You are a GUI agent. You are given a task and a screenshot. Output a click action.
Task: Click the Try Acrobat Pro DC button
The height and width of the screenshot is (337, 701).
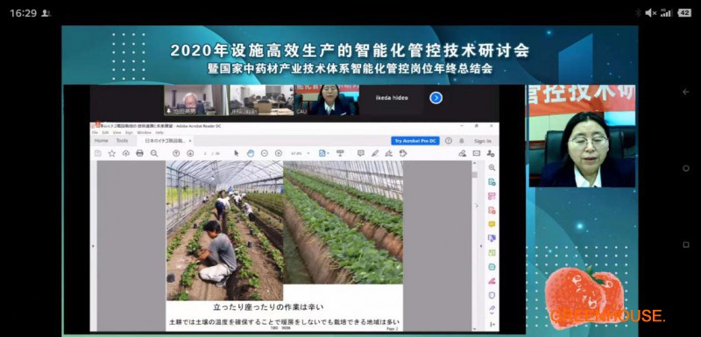(x=414, y=141)
